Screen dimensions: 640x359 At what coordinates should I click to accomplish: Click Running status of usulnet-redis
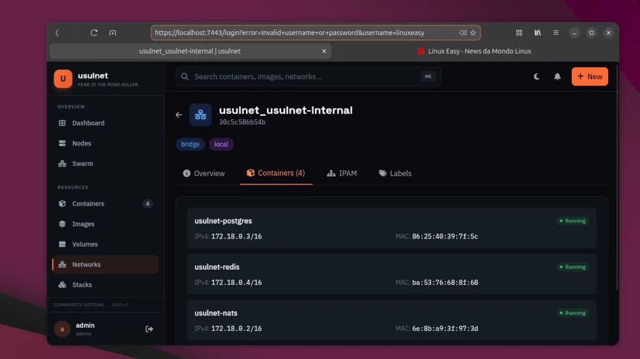pyautogui.click(x=572, y=267)
